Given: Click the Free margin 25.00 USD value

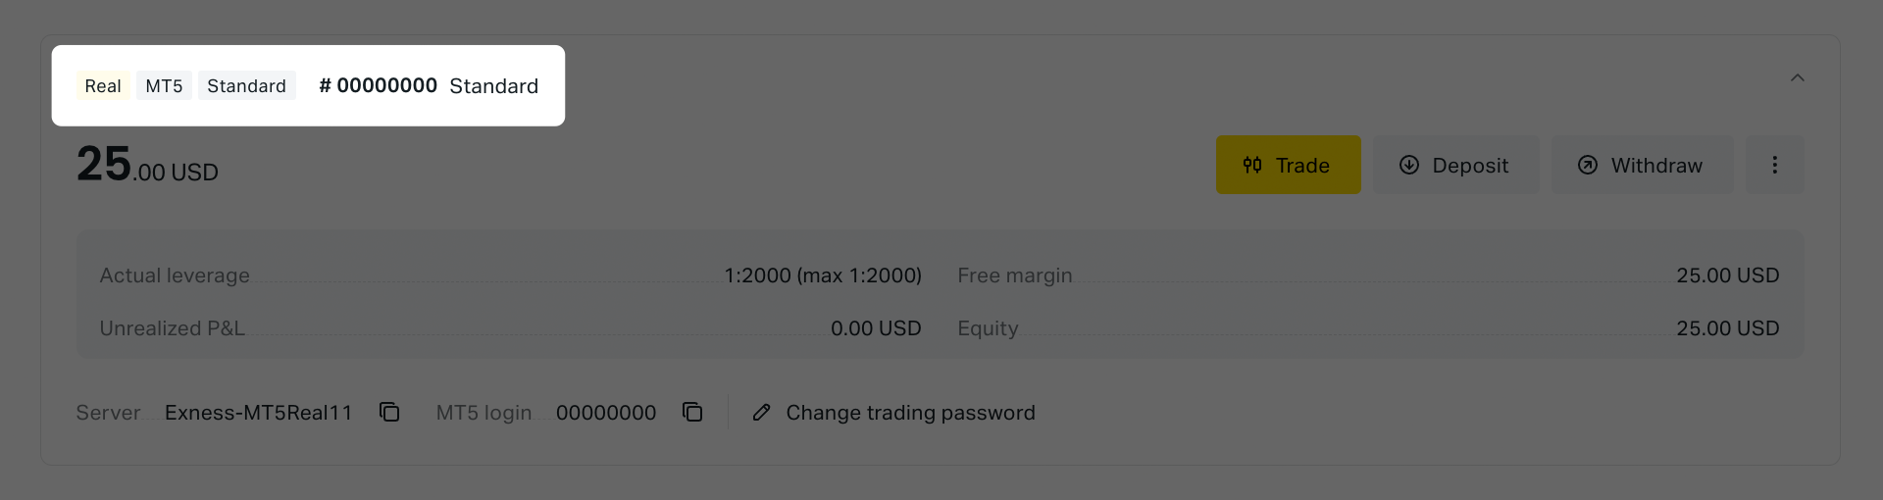Looking at the screenshot, I should point(1727,275).
